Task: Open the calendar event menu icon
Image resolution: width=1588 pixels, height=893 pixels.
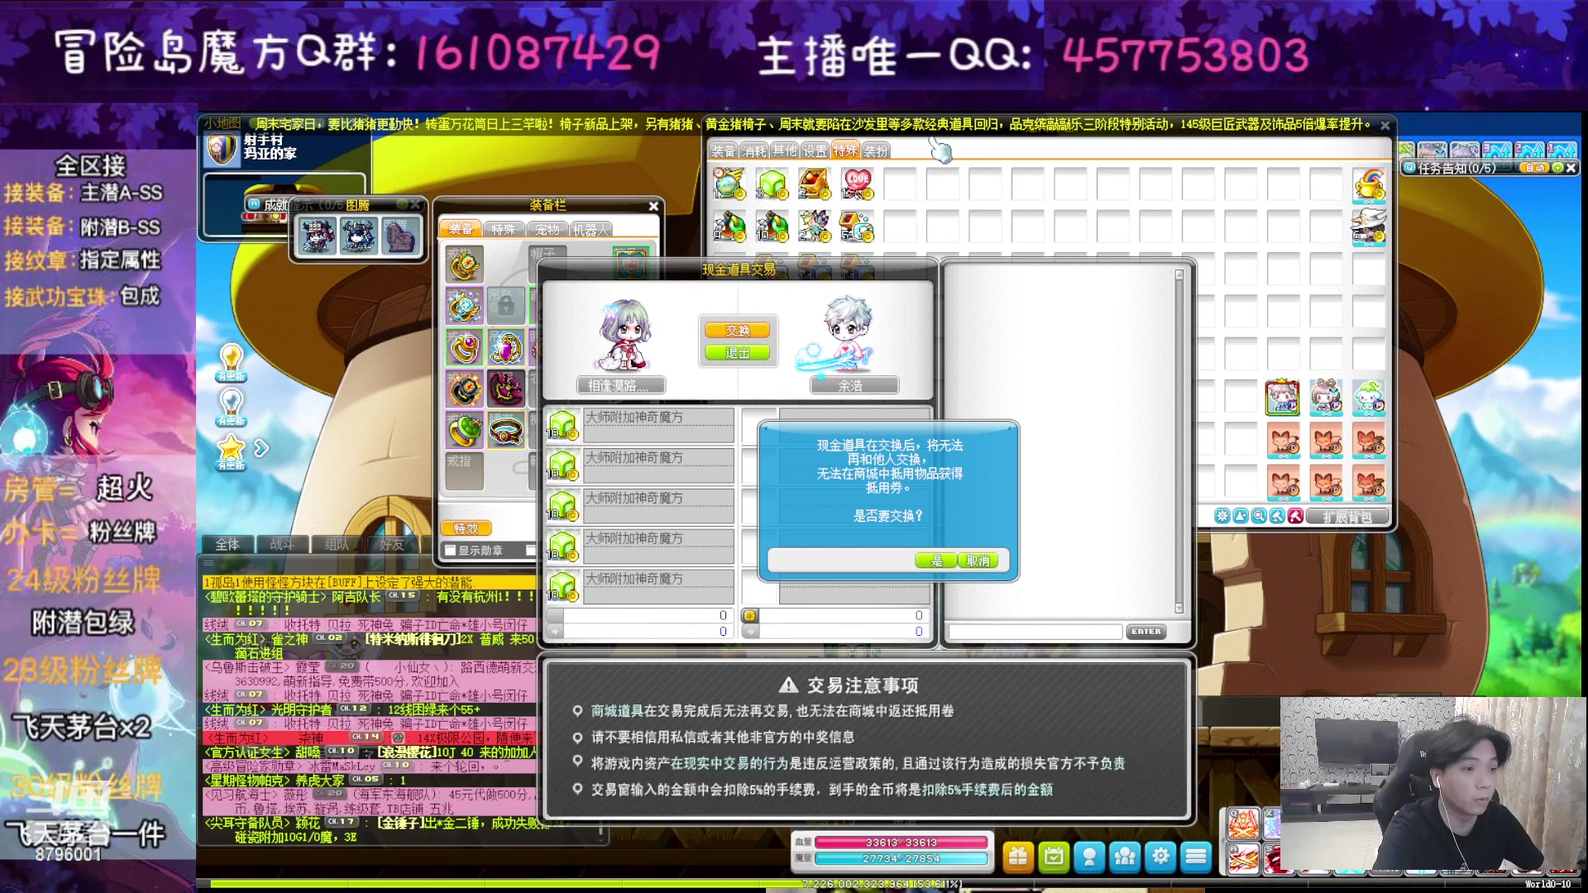Action: coord(1054,857)
